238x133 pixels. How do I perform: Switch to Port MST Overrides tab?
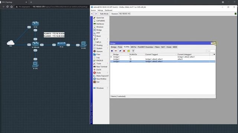(x=145, y=47)
